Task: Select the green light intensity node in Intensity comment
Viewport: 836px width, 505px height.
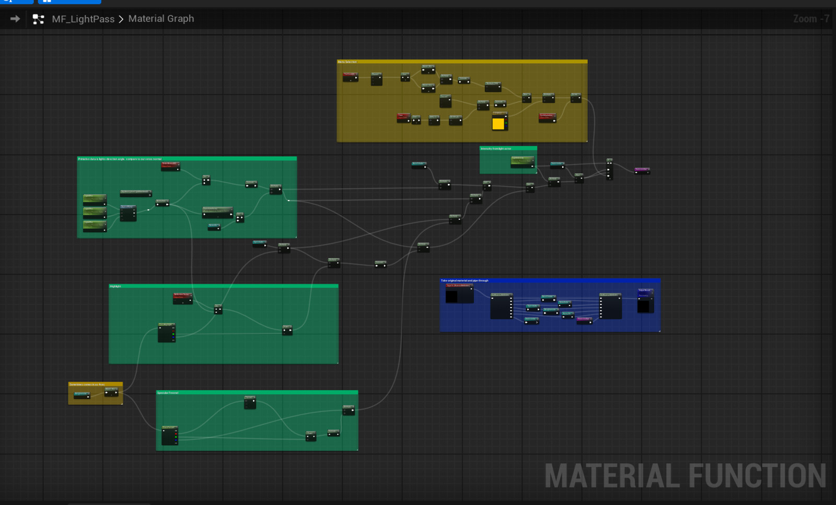Action: click(x=522, y=161)
